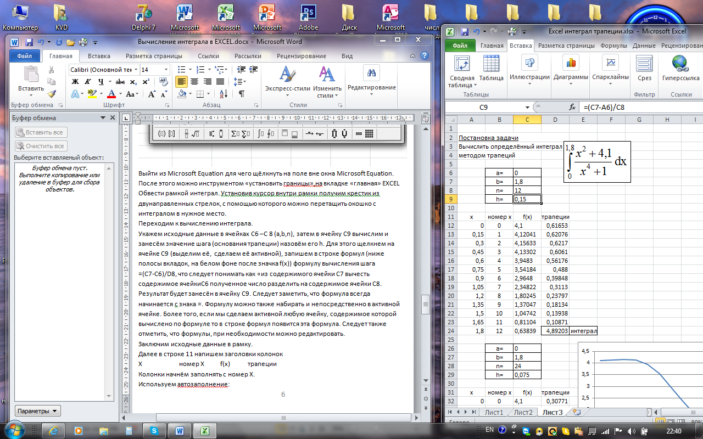
Task: Open Excel Name Box dropdown arrow
Action: 527,108
